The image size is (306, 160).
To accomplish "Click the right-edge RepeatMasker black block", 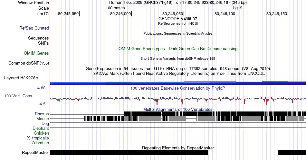I will click(x=292, y=152).
